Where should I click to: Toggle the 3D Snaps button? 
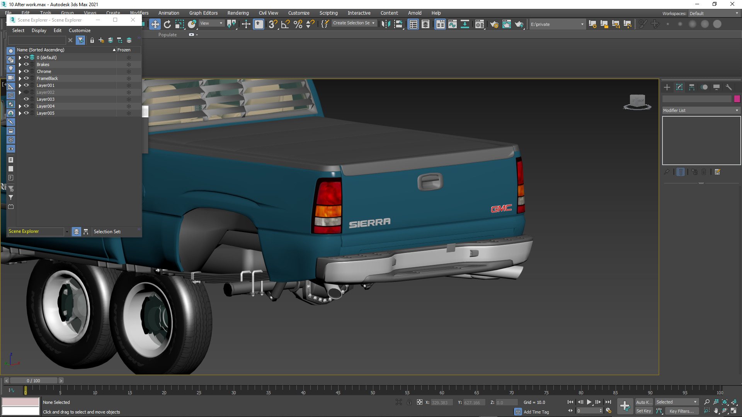(273, 24)
